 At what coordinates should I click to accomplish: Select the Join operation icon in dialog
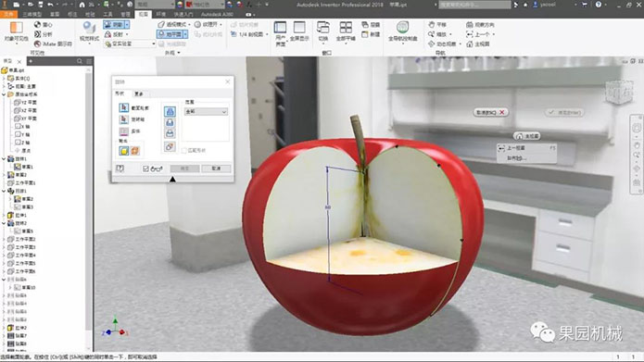tap(170, 111)
